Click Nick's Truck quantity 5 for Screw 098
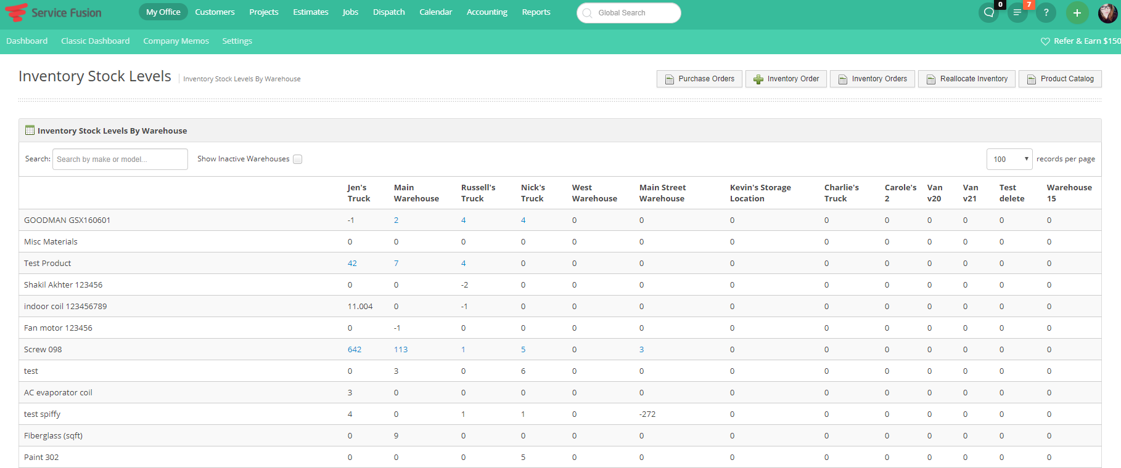 point(523,349)
